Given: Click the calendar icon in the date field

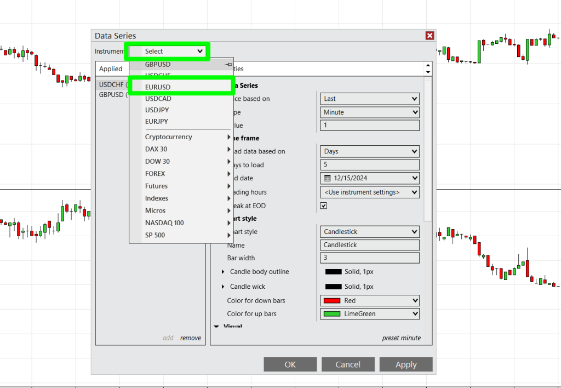Looking at the screenshot, I should (x=328, y=178).
